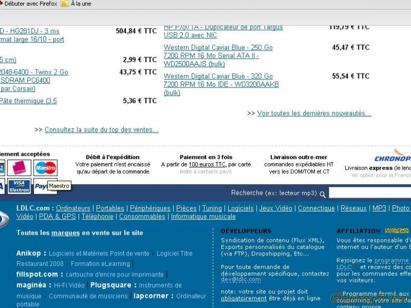411x308 pixels.
Task: Open the Twinx 2 Go product link
Action: tap(34, 80)
